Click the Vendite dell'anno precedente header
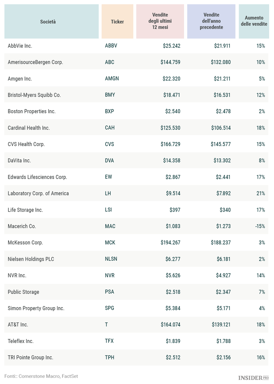The height and width of the screenshot is (384, 274). pos(211,21)
